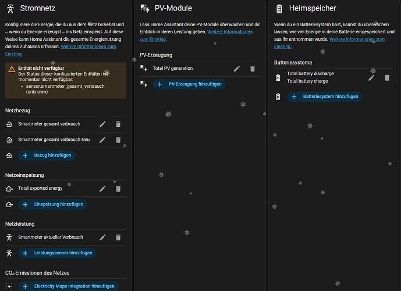401x291 pixels.
Task: Delete the Smartmeter gesamt verbrauch entry
Action: click(118, 124)
